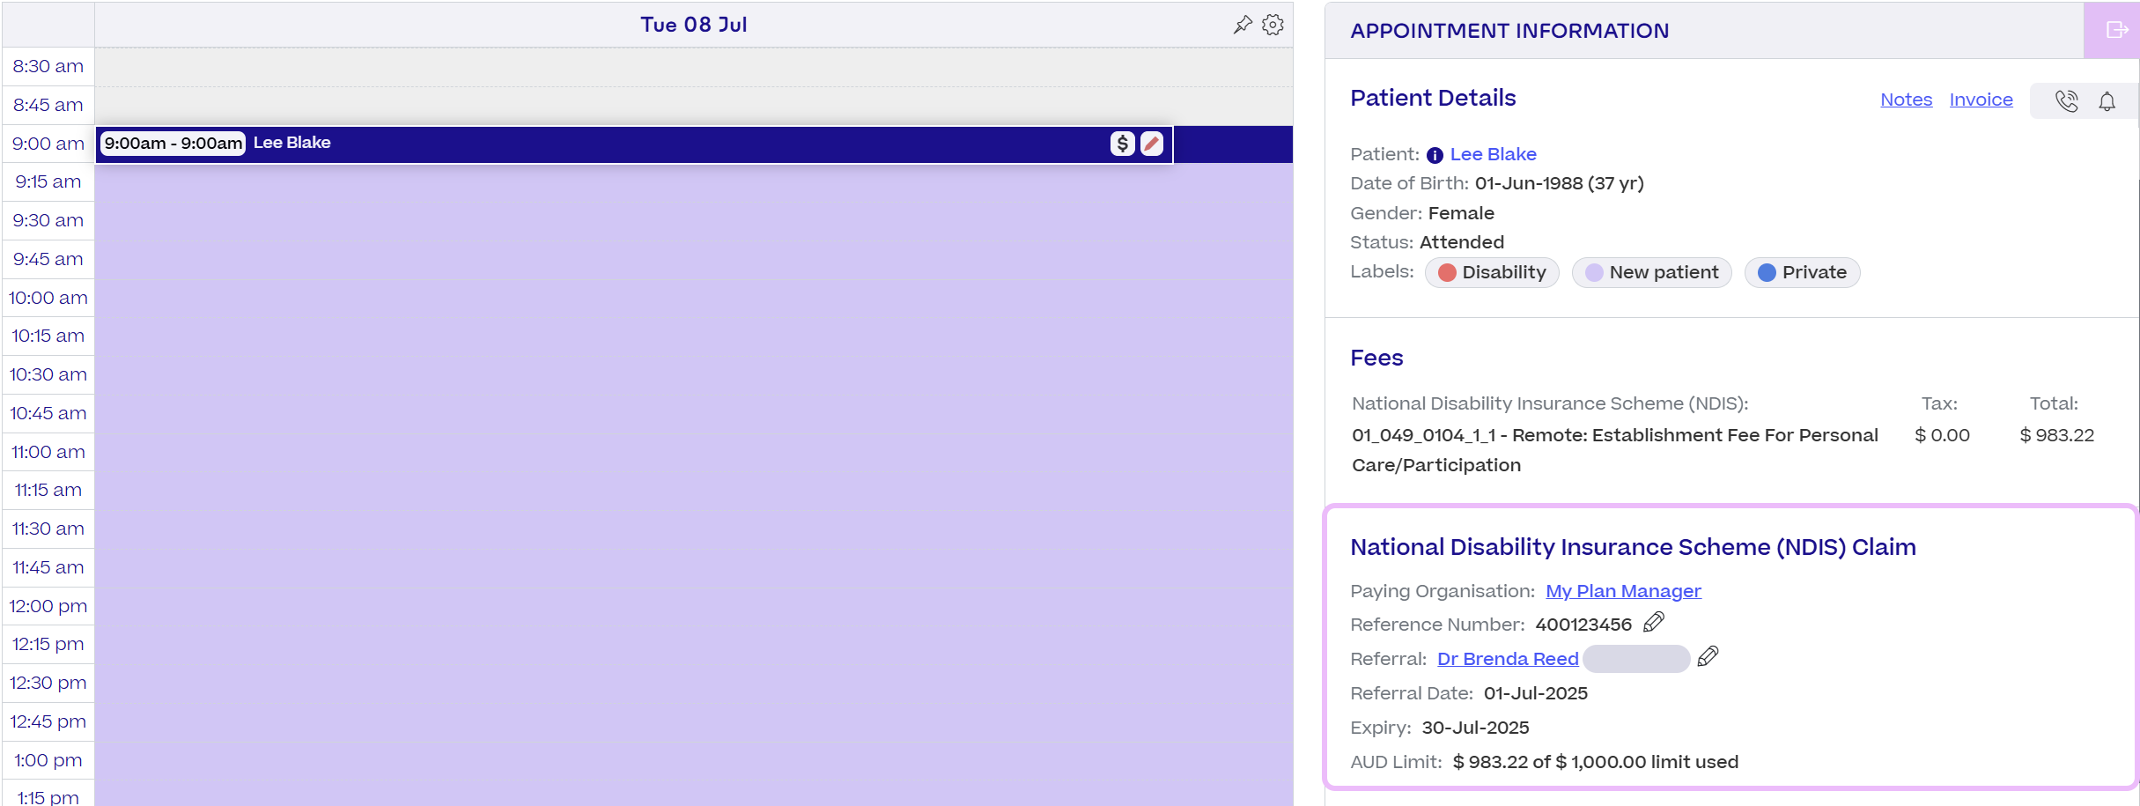Viewport: 2140px width, 806px height.
Task: Click the NDIS Claim section heading
Action: point(1633,547)
